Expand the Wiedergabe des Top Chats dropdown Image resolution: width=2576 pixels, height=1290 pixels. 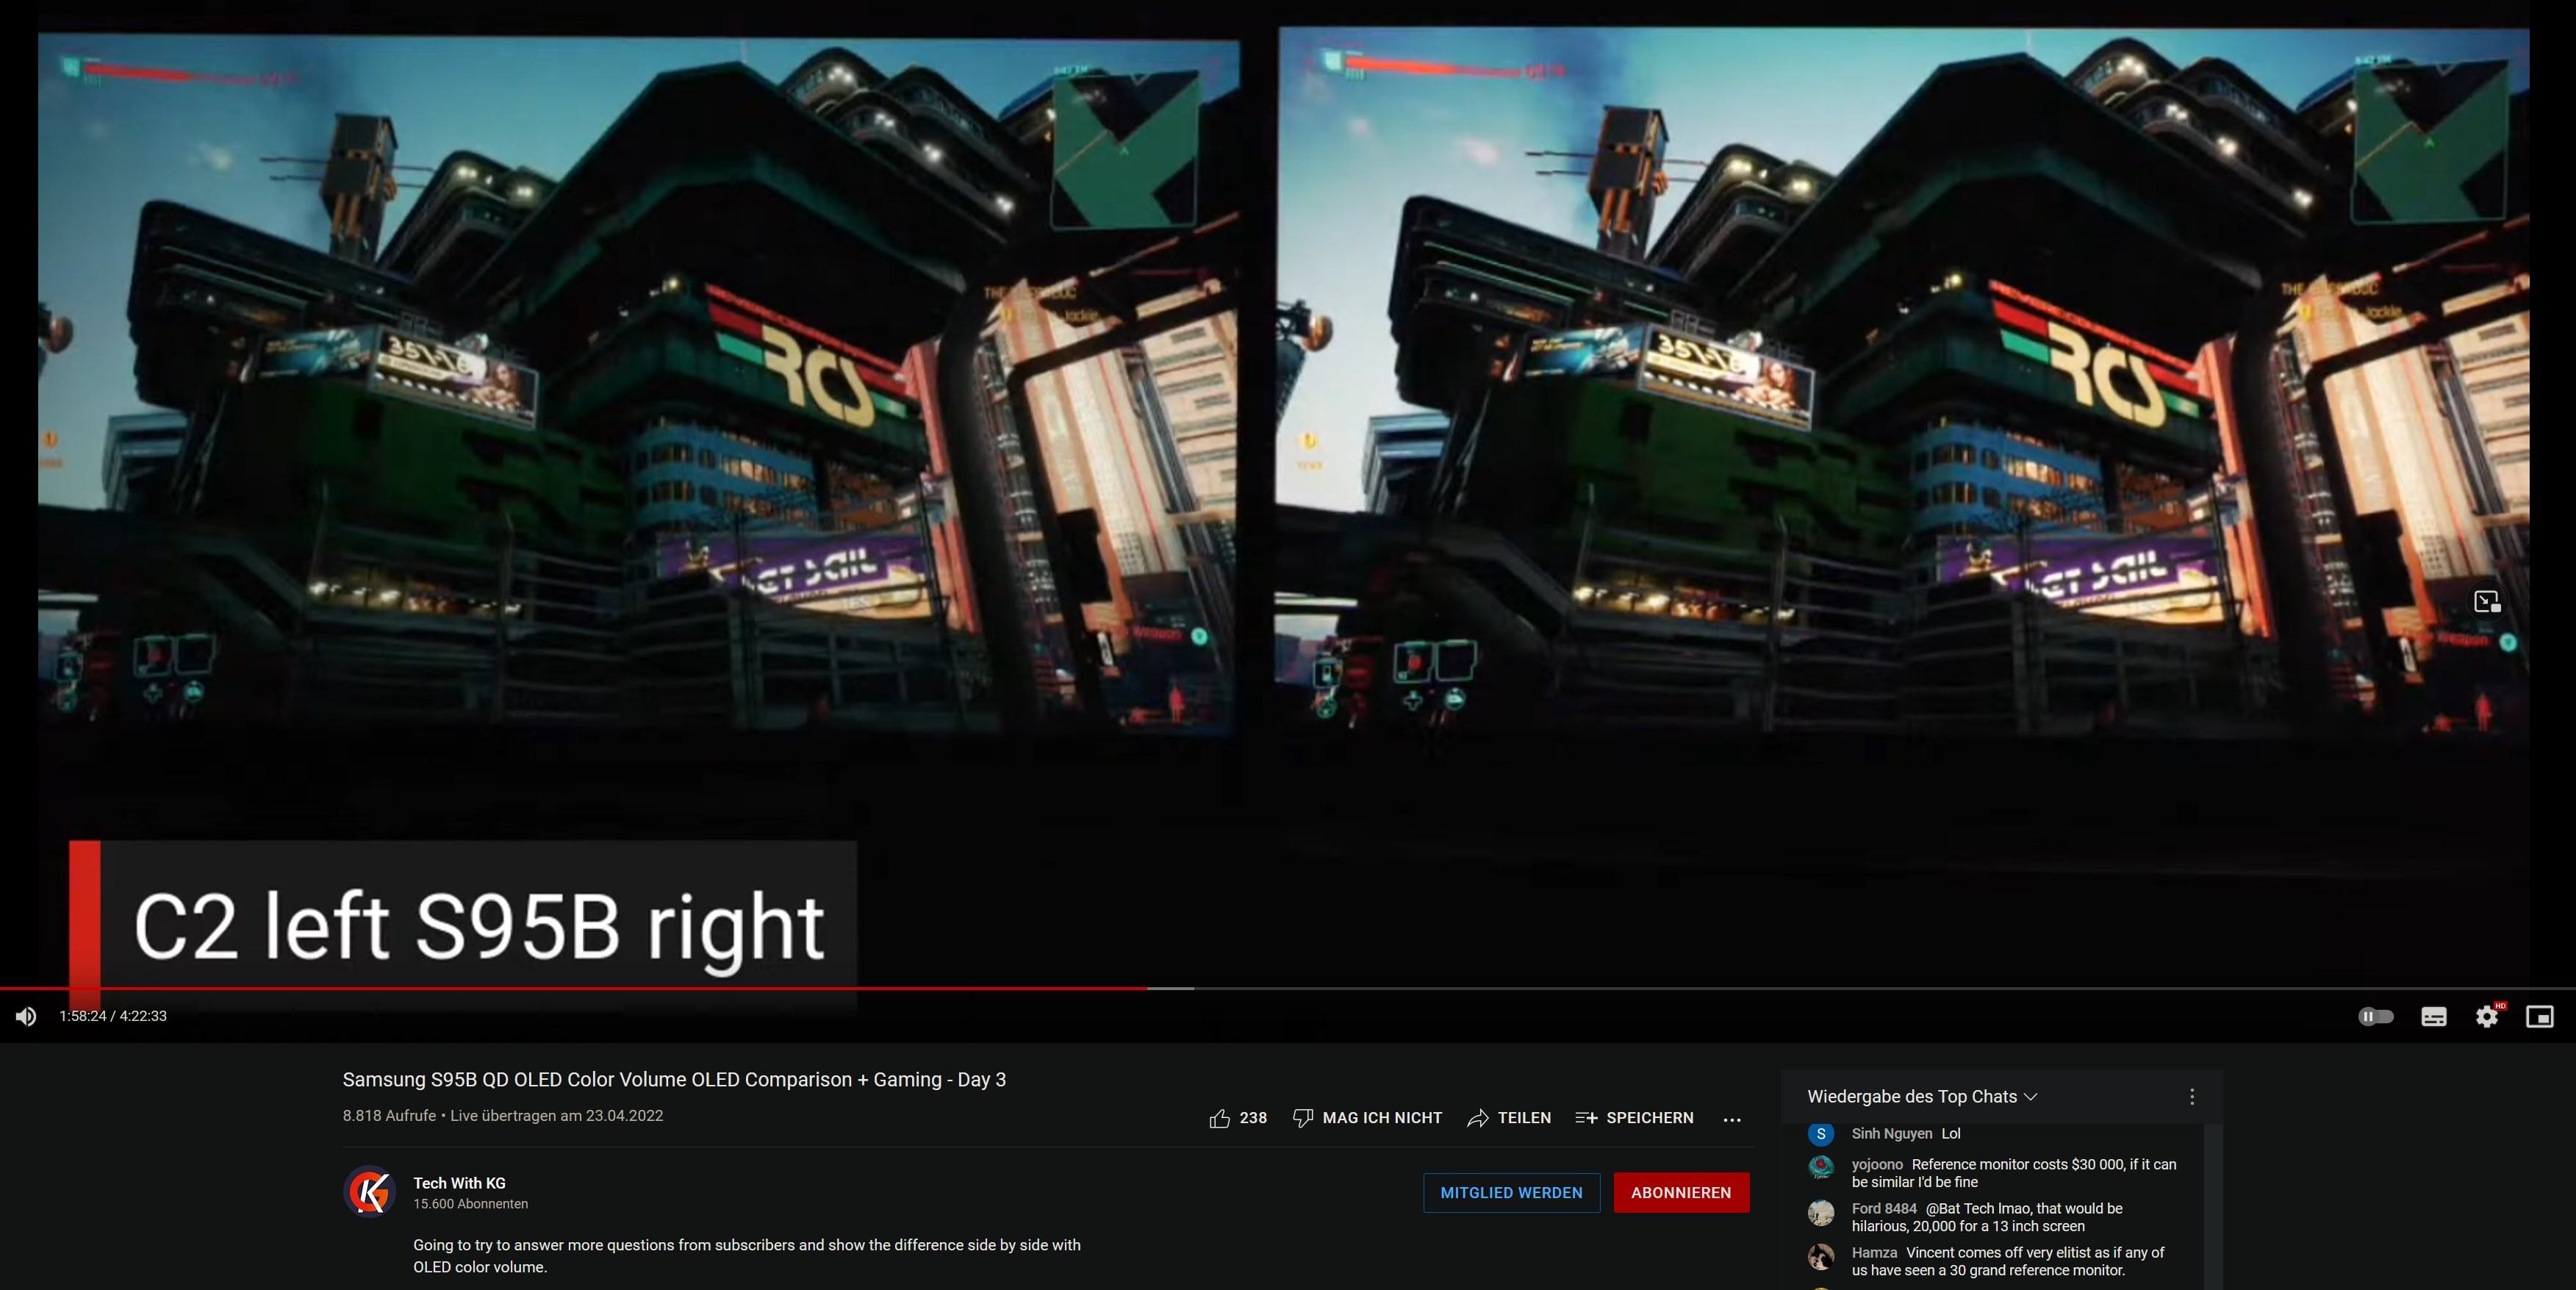pyautogui.click(x=1922, y=1096)
